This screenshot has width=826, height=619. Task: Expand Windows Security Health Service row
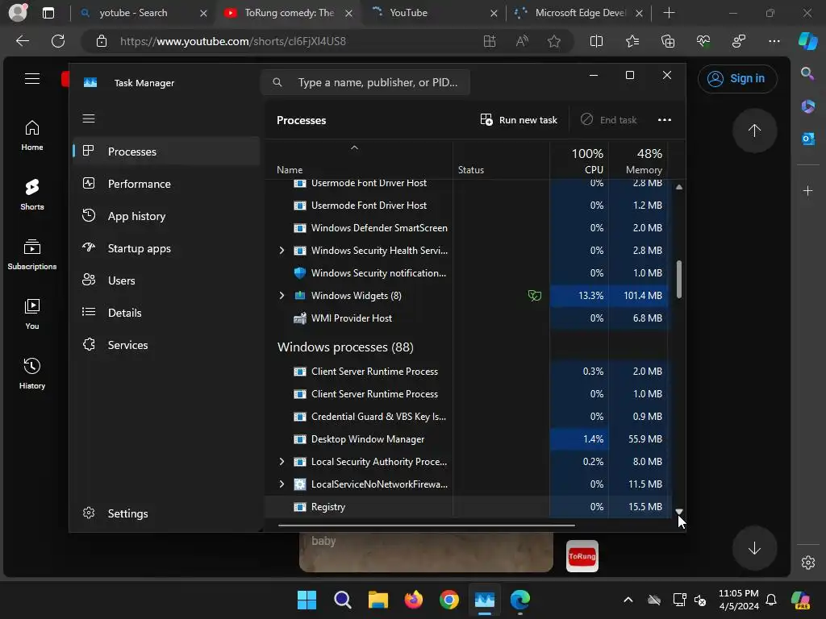(282, 251)
